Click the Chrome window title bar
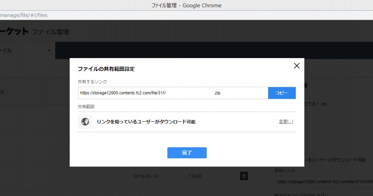 tap(186, 5)
